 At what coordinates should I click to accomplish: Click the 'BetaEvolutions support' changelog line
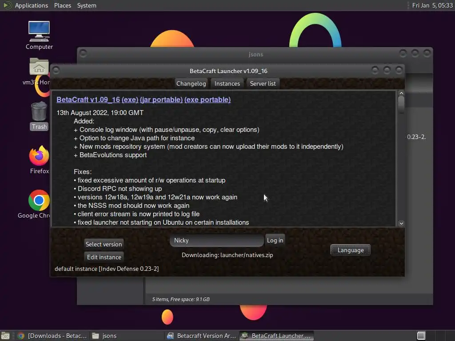click(x=110, y=155)
